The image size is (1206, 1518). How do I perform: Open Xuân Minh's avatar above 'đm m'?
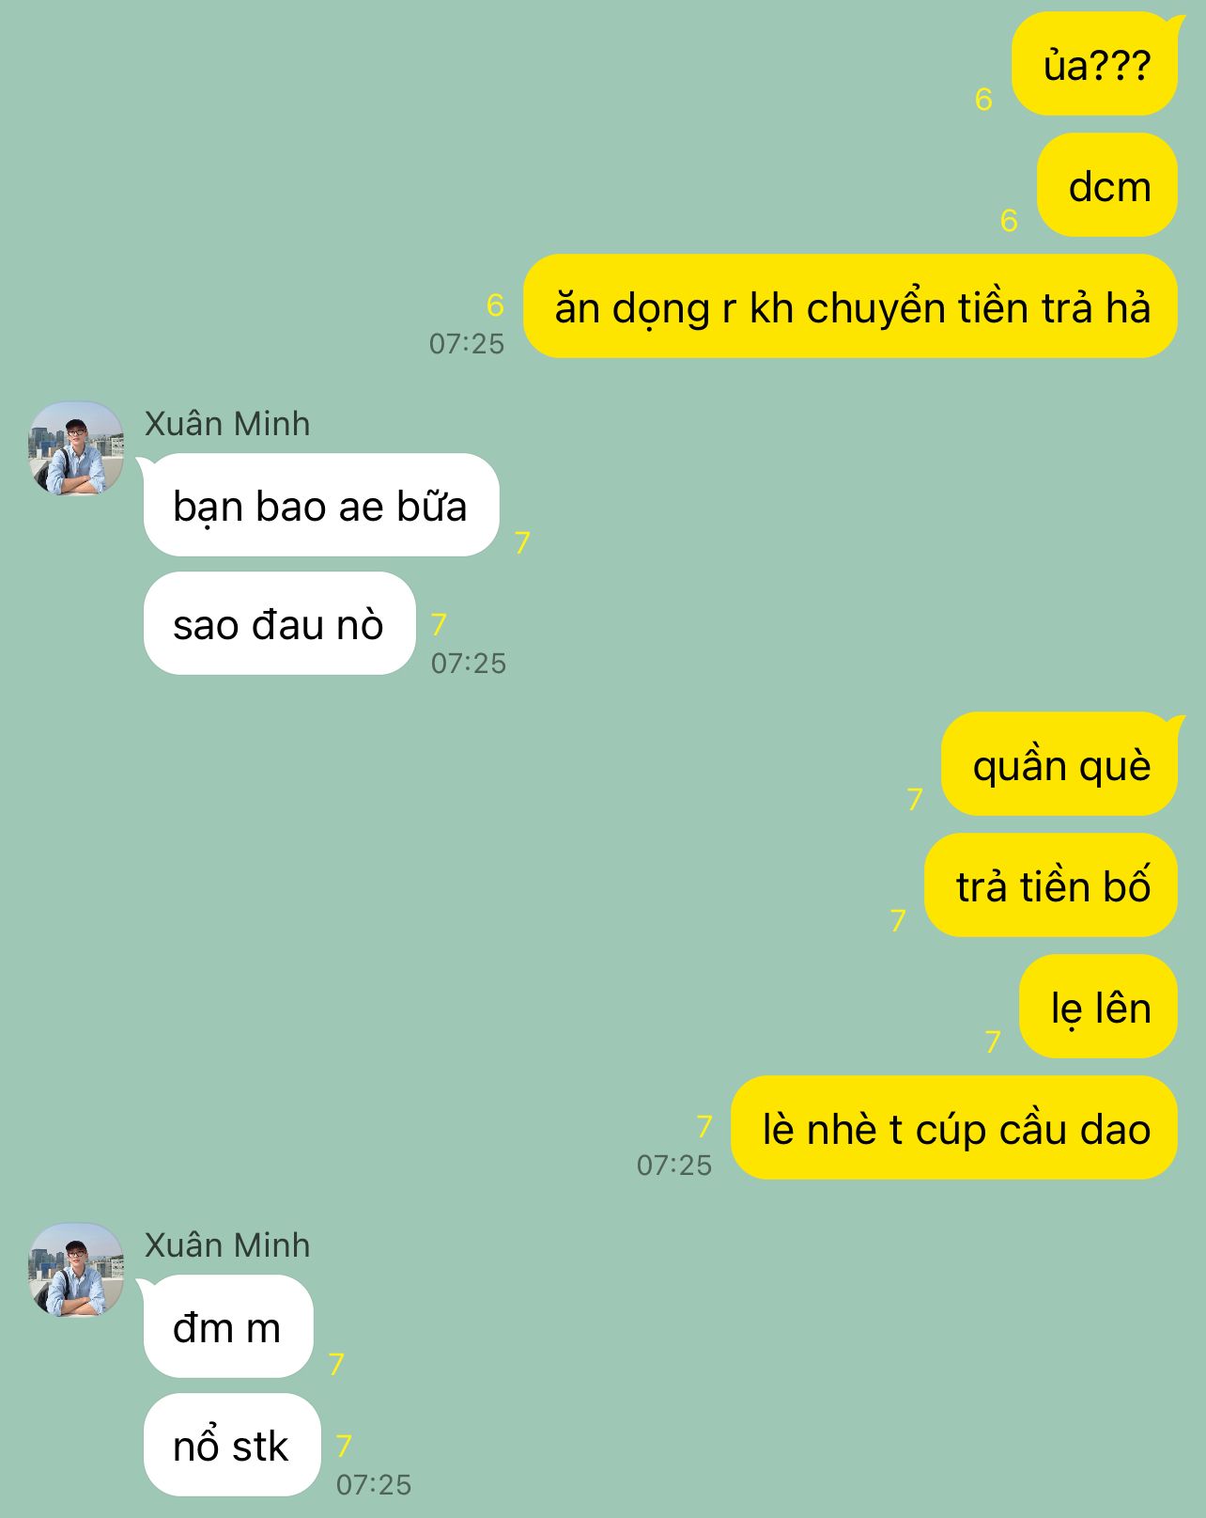(x=76, y=1270)
